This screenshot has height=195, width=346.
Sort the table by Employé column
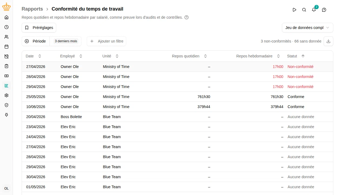point(71,56)
